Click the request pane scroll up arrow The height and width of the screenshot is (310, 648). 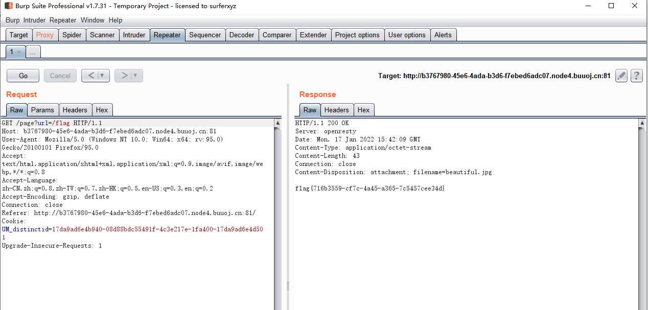pos(278,123)
